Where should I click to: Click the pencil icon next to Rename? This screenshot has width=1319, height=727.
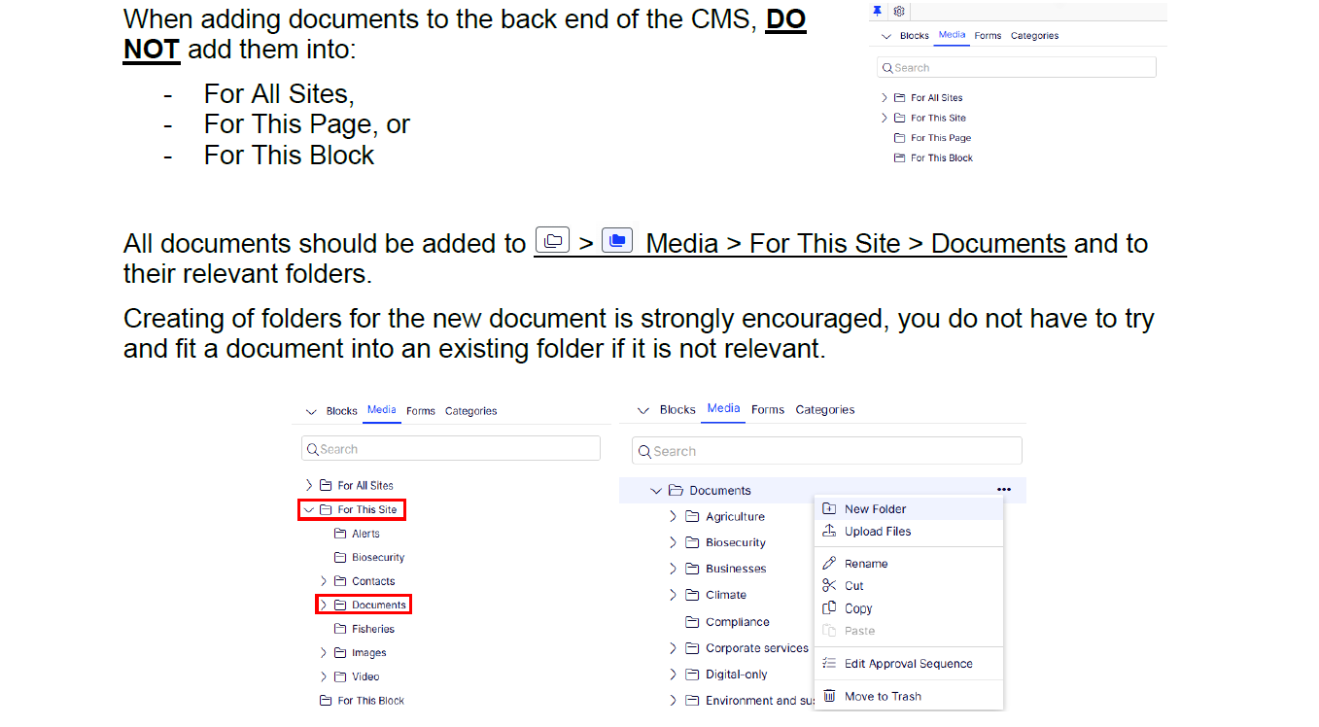pyautogui.click(x=829, y=563)
